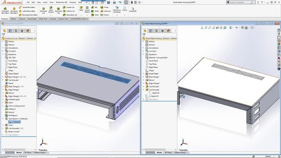
Task: Expand Edge-Flange1 in Sheet Metal Working tree
Action: pyautogui.click(x=144, y=83)
